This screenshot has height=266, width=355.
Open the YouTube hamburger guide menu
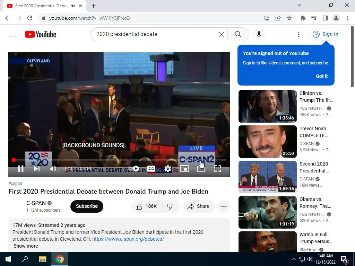(x=12, y=34)
